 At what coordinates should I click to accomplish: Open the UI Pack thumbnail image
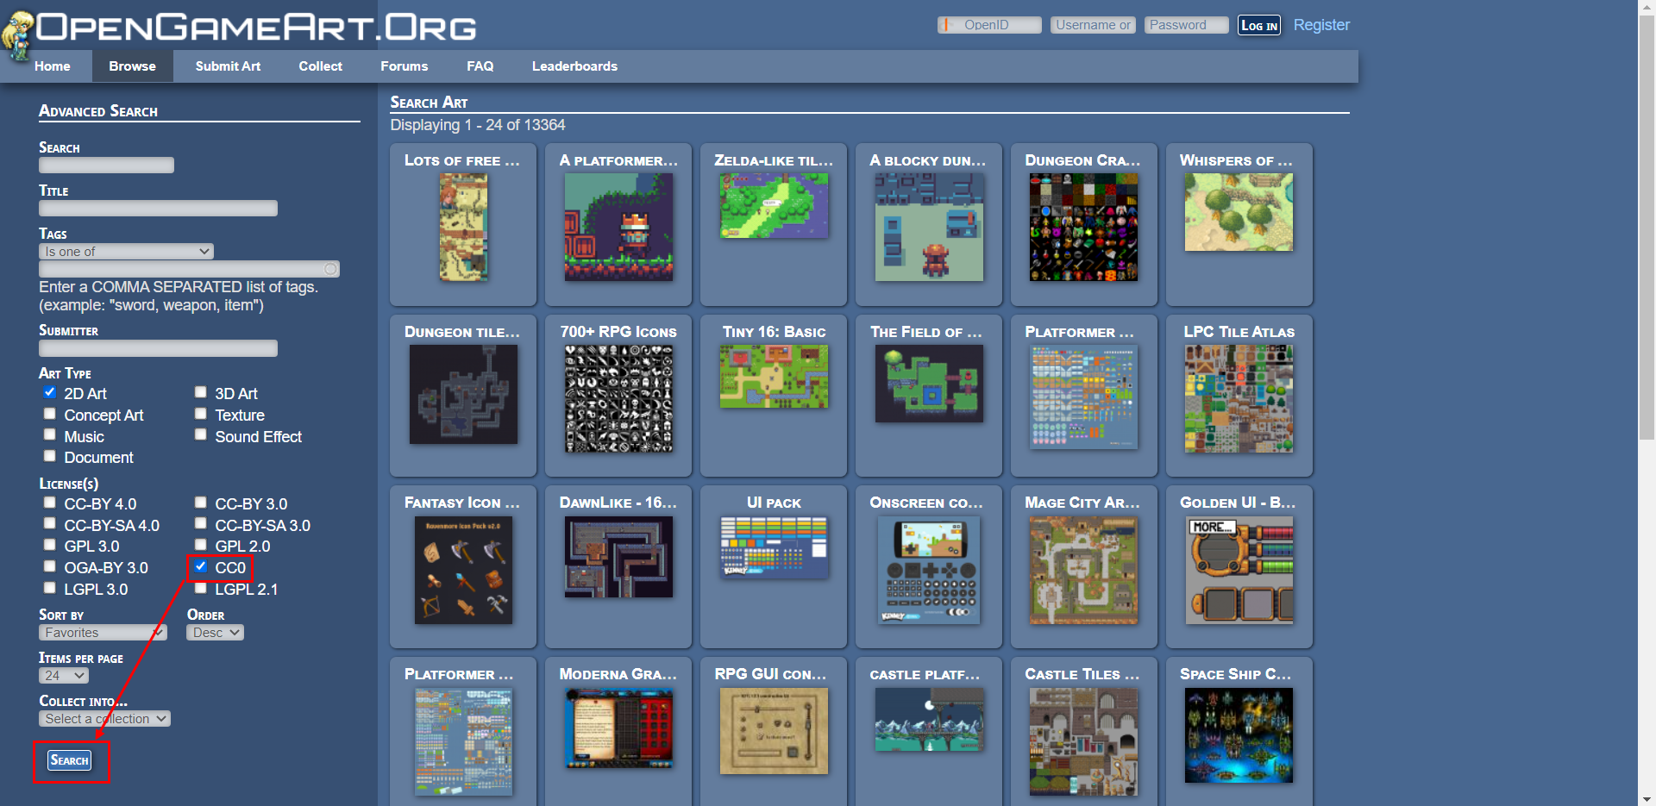tap(774, 547)
